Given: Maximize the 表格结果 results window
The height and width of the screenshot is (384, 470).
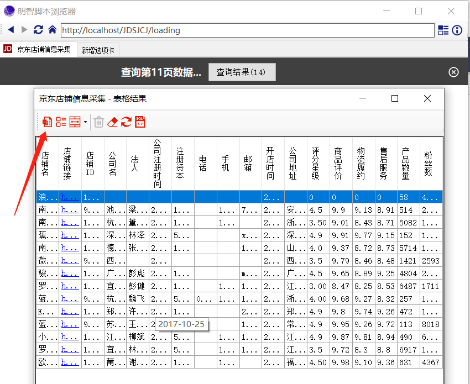Looking at the screenshot, I should coord(395,98).
